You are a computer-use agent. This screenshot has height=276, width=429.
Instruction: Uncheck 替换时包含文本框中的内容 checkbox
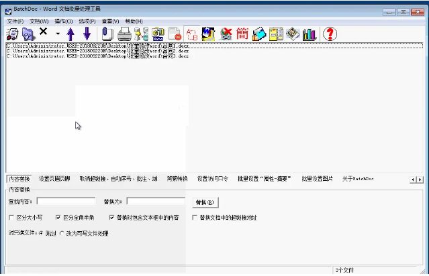111,218
